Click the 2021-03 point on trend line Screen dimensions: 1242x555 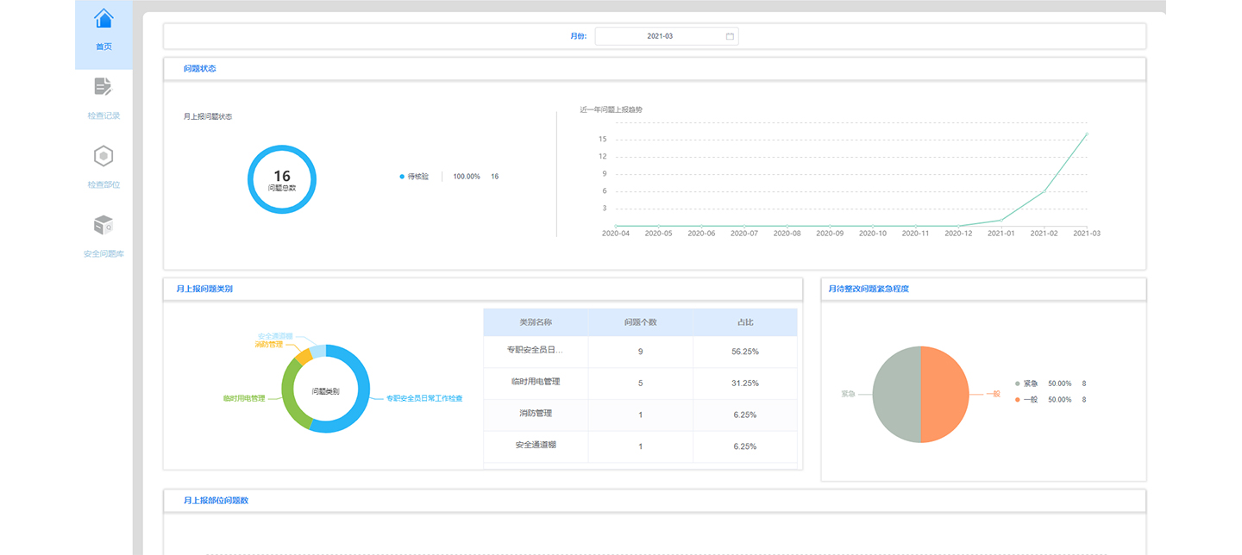(1087, 134)
